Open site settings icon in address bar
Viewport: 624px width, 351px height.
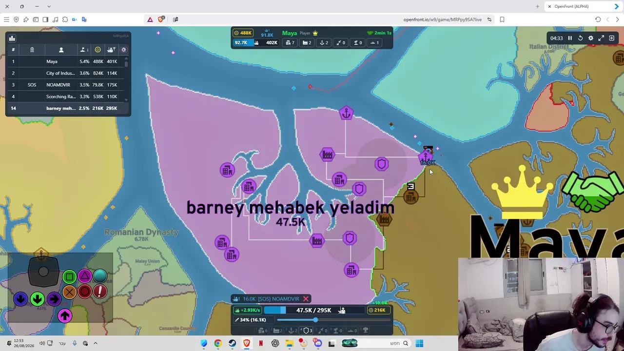(489, 19)
